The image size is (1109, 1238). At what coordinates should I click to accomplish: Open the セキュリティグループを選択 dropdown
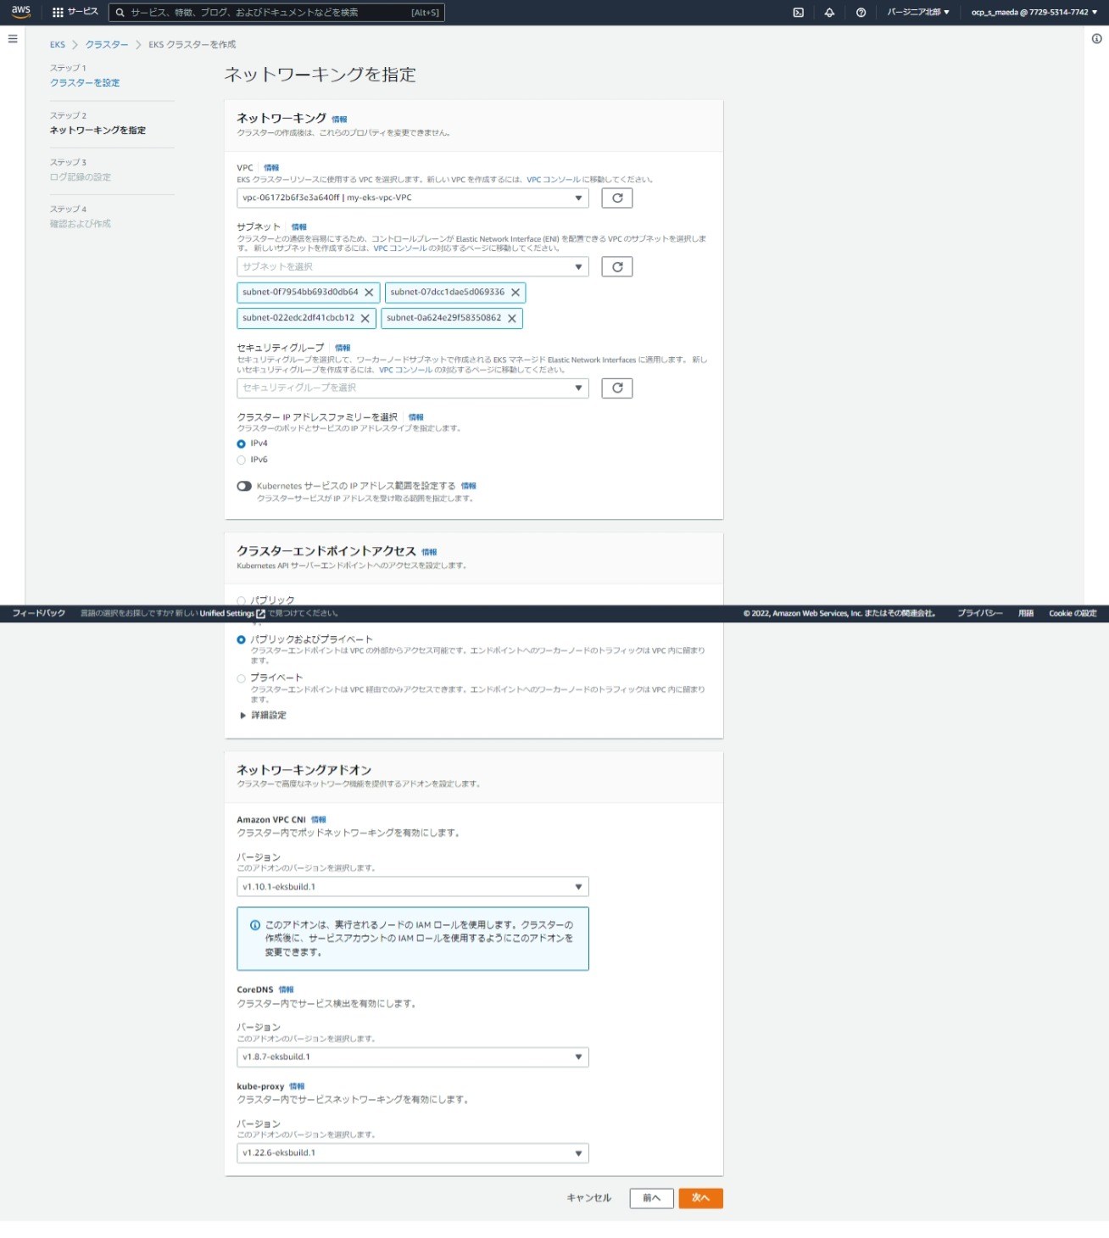[413, 388]
